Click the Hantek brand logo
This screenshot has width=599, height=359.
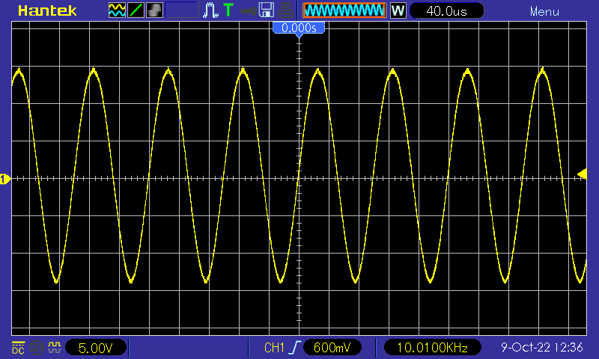coord(47,10)
